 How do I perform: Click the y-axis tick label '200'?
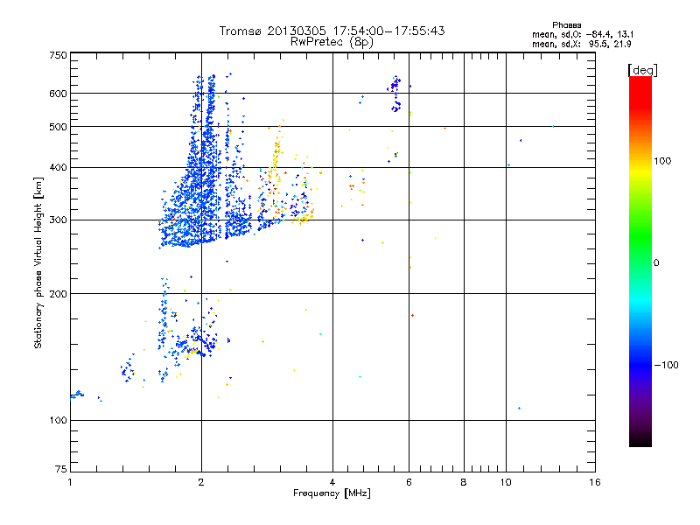[x=58, y=294]
